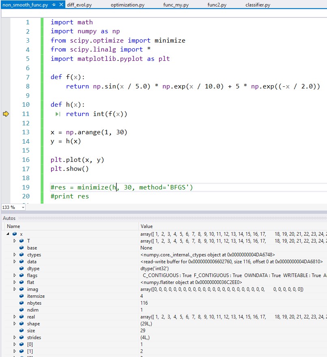Click the breakpoint margin beside line 14
Screen dimensions: 327x357
tap(6, 141)
